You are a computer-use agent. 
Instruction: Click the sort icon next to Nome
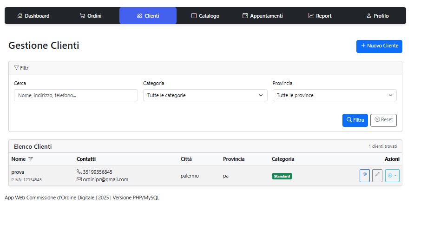pos(31,159)
